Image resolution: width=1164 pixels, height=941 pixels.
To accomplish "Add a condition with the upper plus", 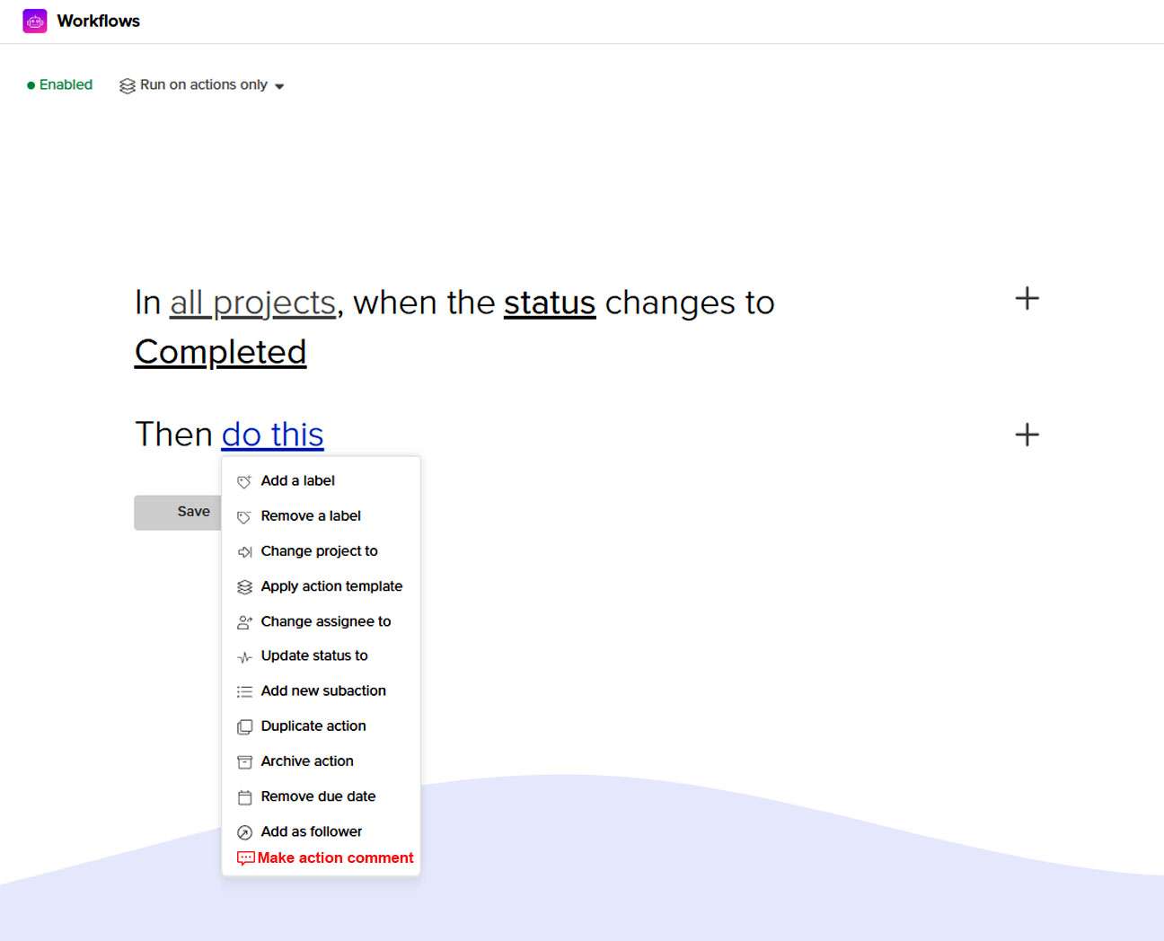I will pos(1027,299).
